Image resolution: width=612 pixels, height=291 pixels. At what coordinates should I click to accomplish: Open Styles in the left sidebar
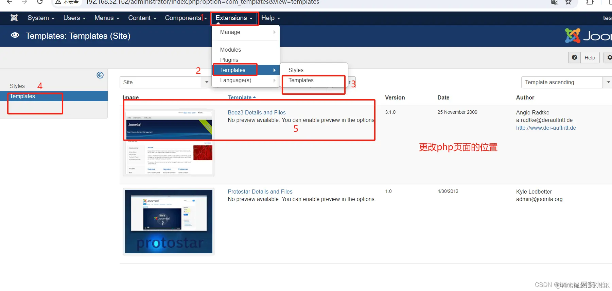click(x=17, y=86)
